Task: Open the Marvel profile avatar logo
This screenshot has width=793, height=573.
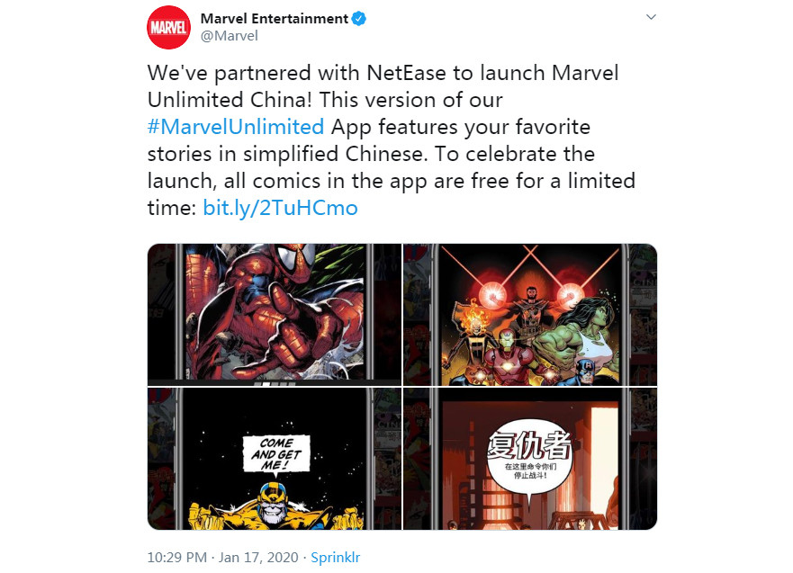Action: 169,27
